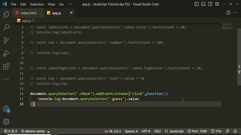Screen dimensions: 241x135
Task: Open the Edit menu
Action: (23, 4)
